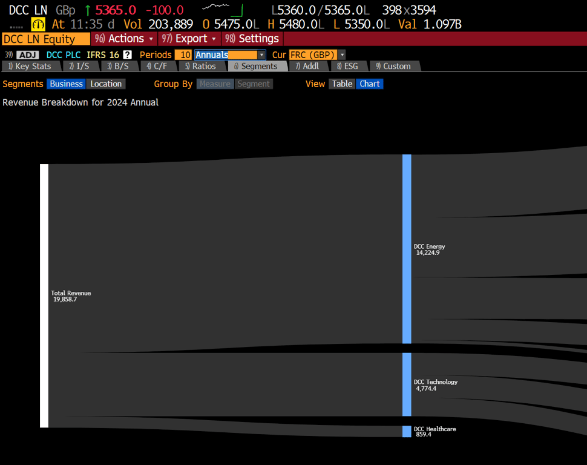Click the yellow delayed-quote gauge icon
Image resolution: width=587 pixels, height=465 pixels.
click(x=38, y=24)
